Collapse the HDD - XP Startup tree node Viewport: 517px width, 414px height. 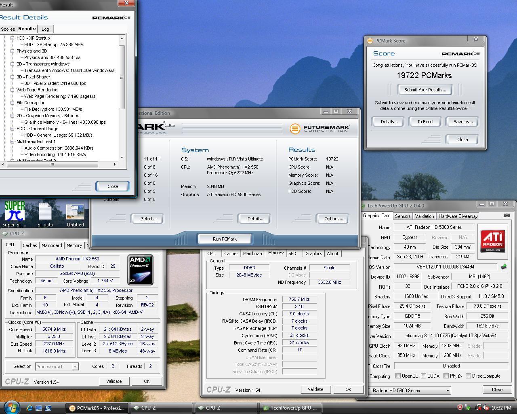click(x=12, y=38)
